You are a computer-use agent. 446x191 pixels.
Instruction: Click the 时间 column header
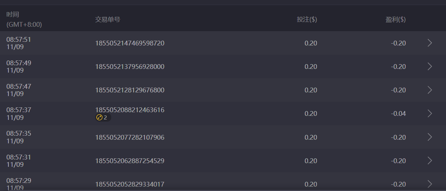click(x=13, y=15)
